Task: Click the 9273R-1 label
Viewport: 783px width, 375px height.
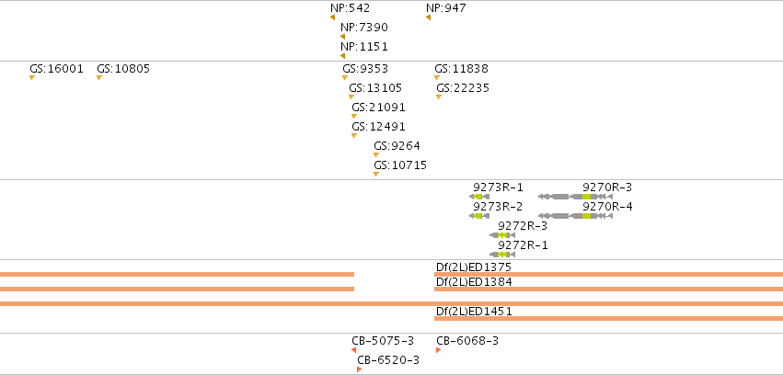Action: coord(499,187)
